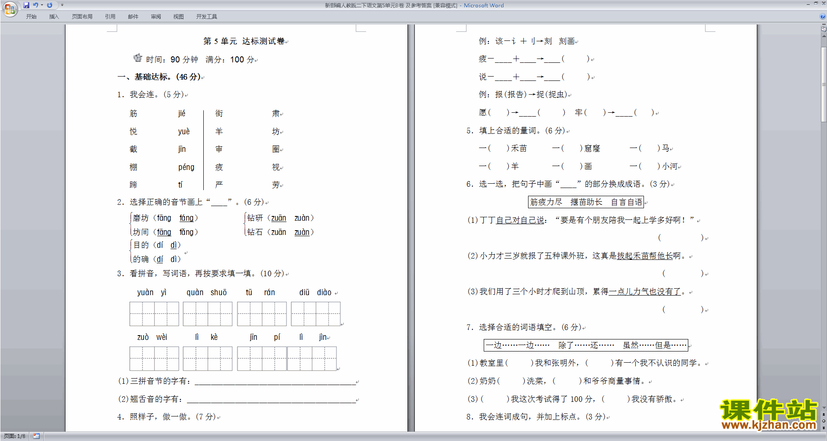
Task: Click the character 筋 in the list
Action: 134,114
